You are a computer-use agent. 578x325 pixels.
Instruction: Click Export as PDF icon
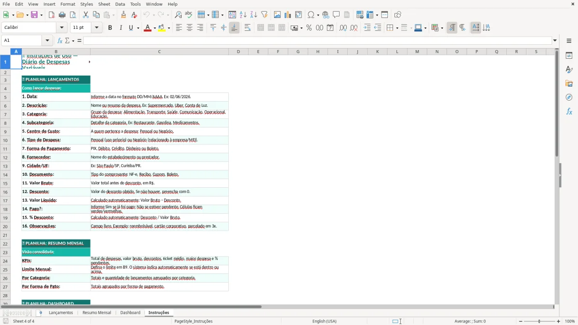click(52, 15)
